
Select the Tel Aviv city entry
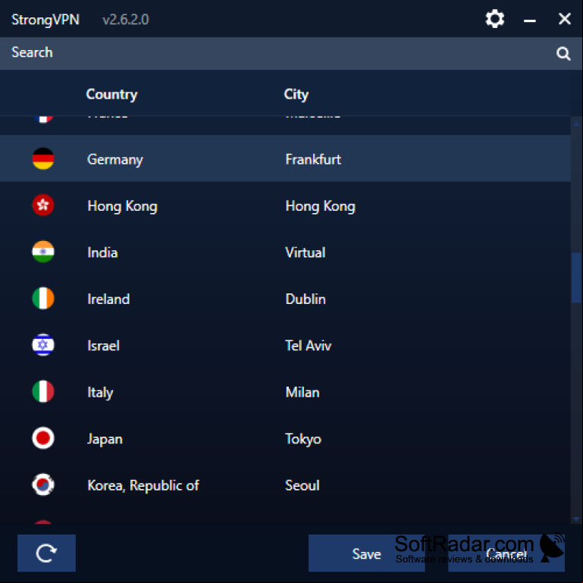tap(309, 346)
